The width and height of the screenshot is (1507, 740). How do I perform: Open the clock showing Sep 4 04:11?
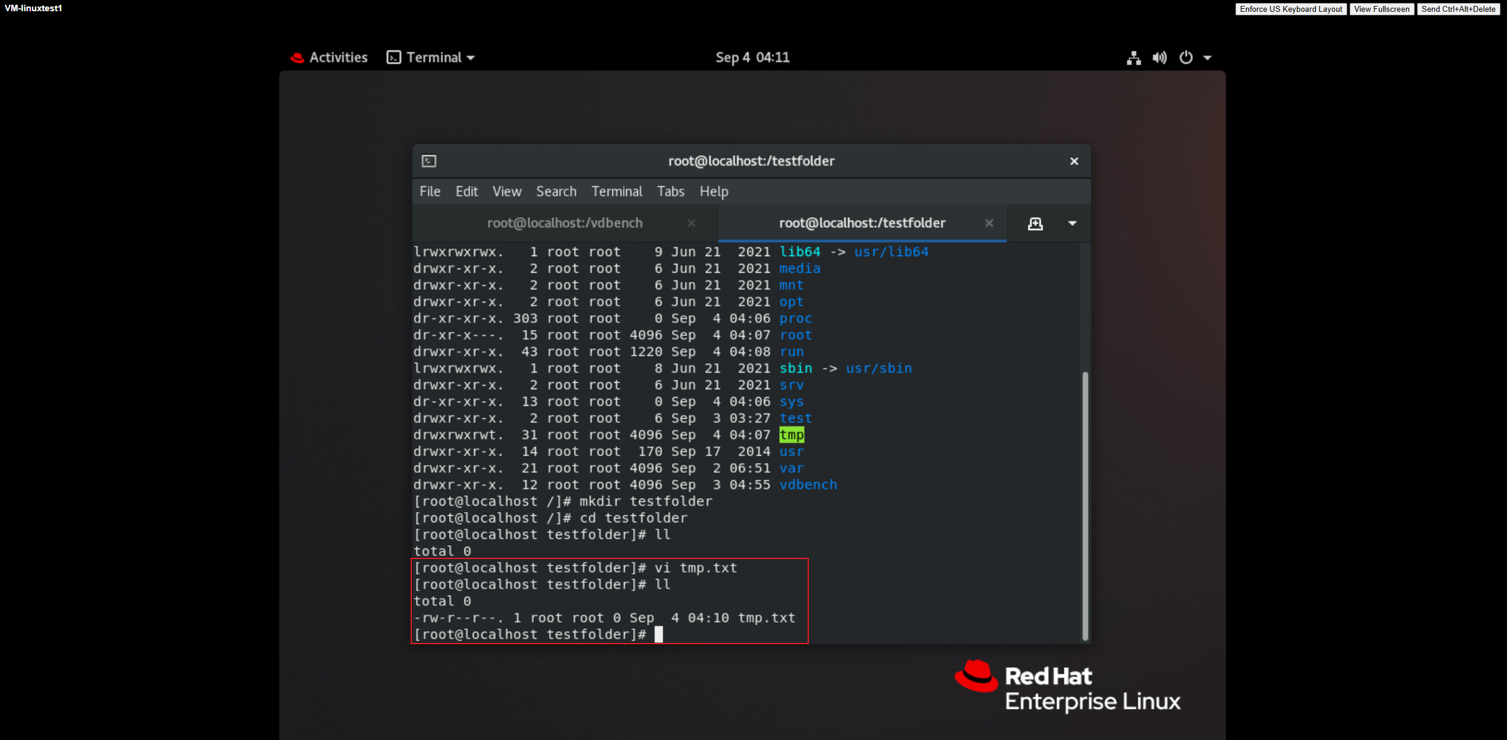[x=753, y=57]
